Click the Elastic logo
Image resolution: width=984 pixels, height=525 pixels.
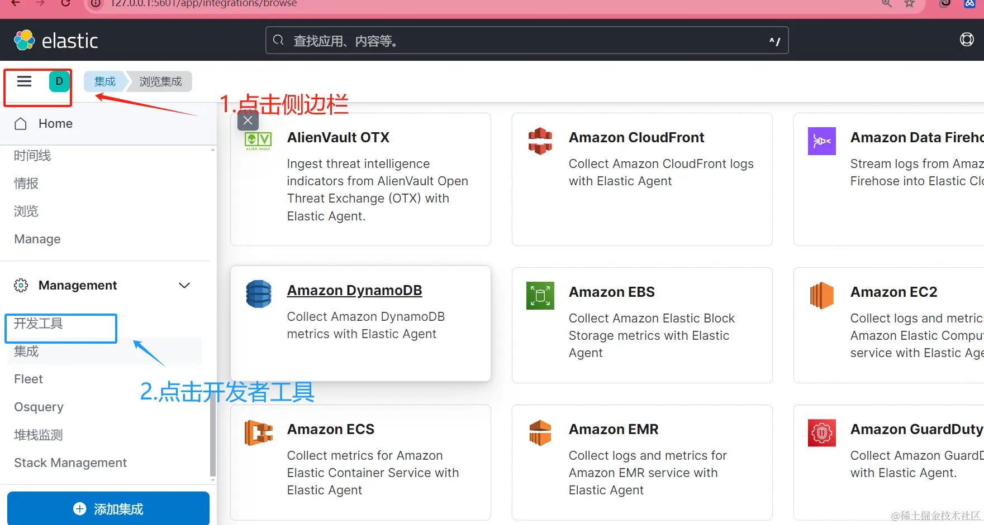[56, 41]
